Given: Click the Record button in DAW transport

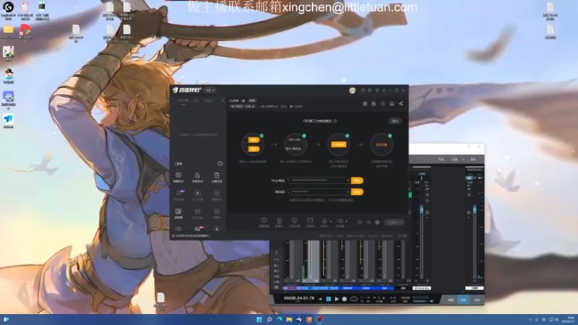Looking at the screenshot, I should [x=345, y=299].
